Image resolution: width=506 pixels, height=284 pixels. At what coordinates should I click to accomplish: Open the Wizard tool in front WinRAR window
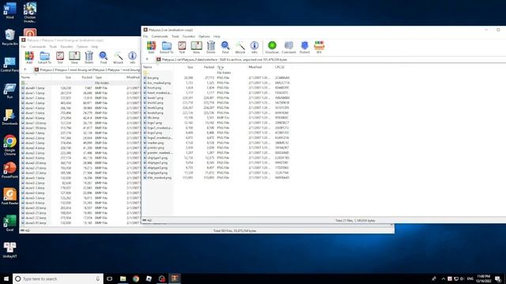(x=240, y=47)
